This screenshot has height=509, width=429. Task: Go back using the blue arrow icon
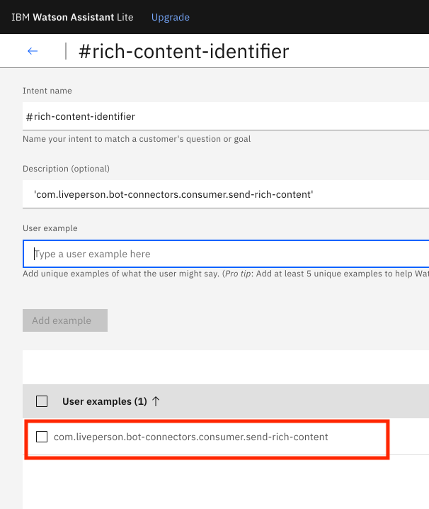click(33, 51)
